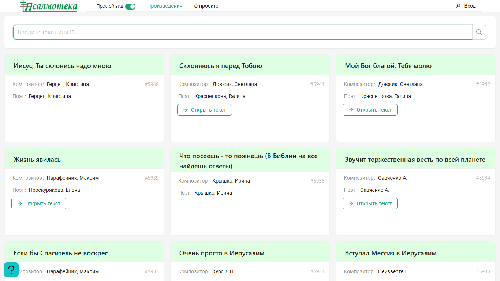Click poet Красненкова, Галина in card #5944
This screenshot has width=500, height=281.
(x=220, y=96)
